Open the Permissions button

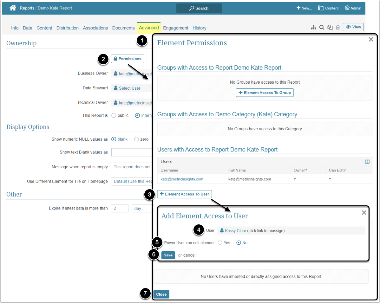(x=128, y=59)
